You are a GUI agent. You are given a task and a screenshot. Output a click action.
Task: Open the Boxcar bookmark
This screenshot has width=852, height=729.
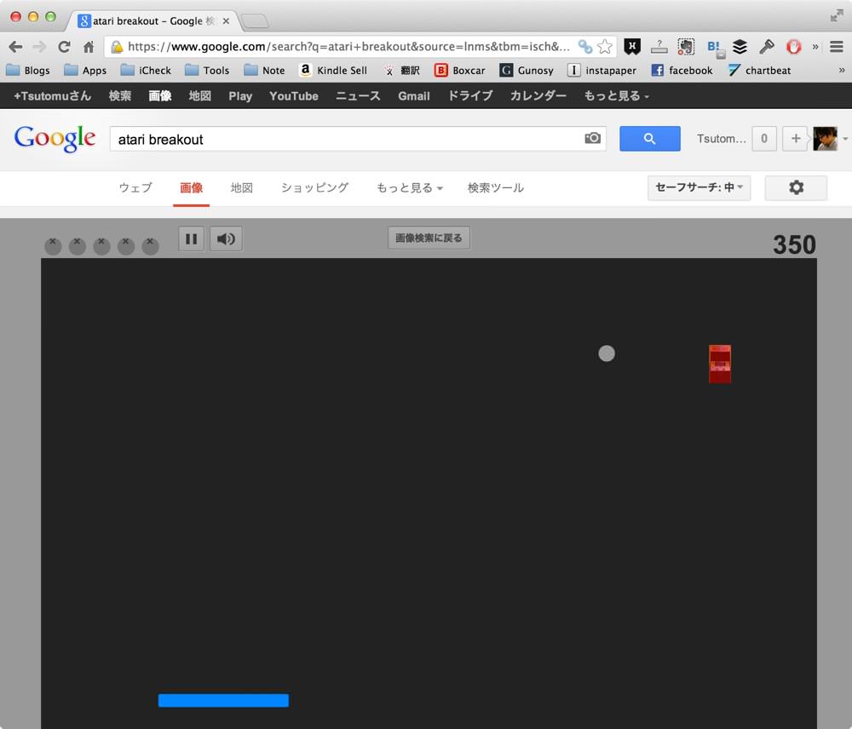tap(460, 70)
